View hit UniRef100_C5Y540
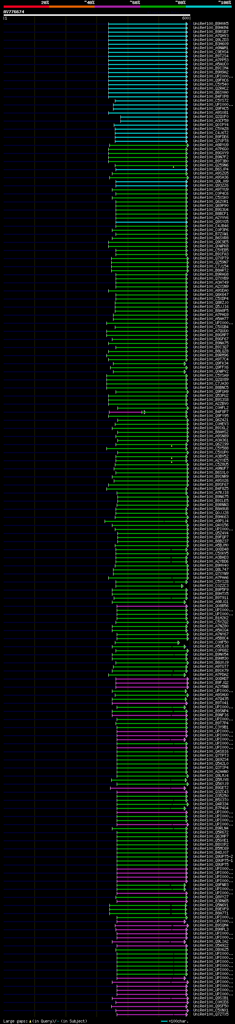This screenshot has height=1024, width=235. click(x=211, y=84)
